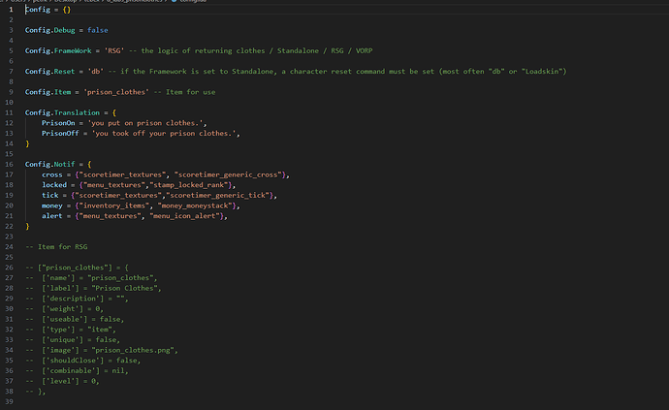
Task: Select the 'RSG' string after Config.FrameWork
Action: (x=113, y=50)
